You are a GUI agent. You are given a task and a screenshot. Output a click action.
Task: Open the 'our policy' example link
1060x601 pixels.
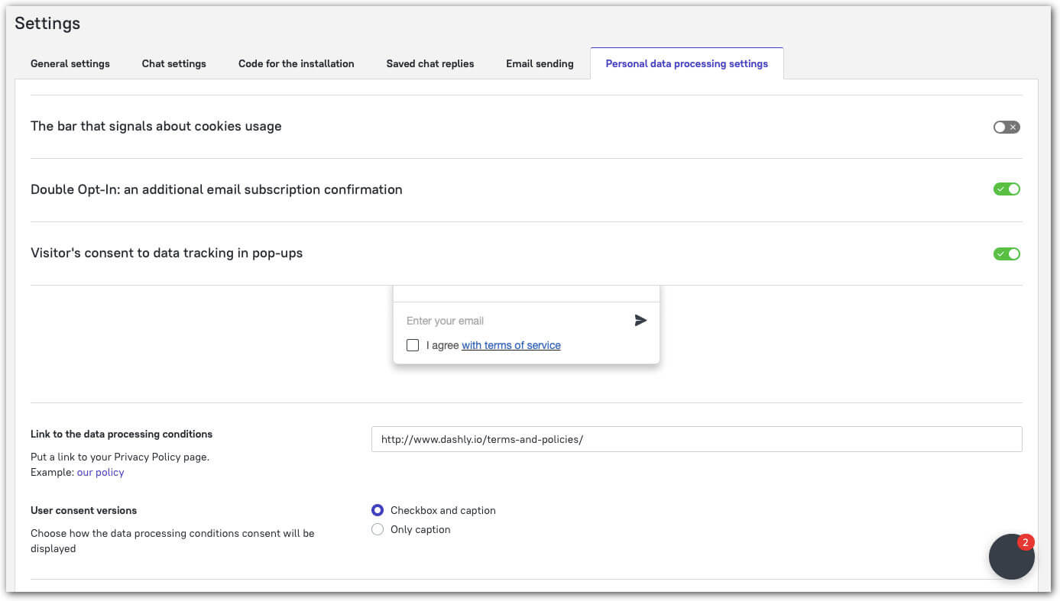pos(100,472)
